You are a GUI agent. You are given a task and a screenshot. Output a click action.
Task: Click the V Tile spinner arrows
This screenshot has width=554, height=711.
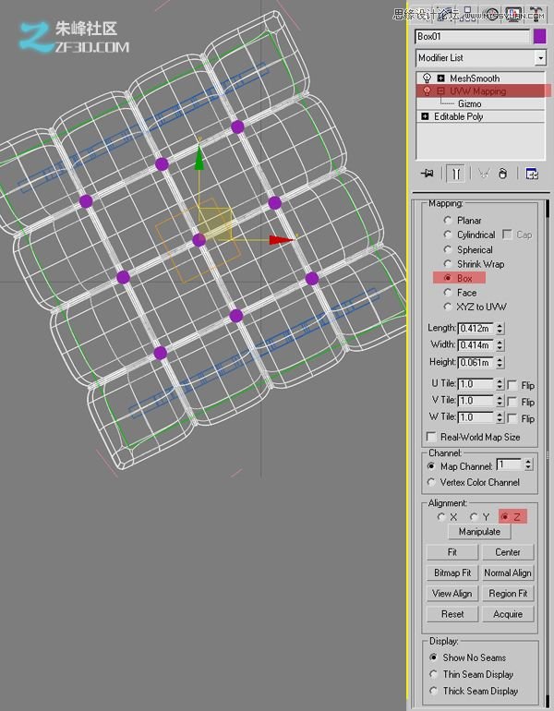(500, 401)
